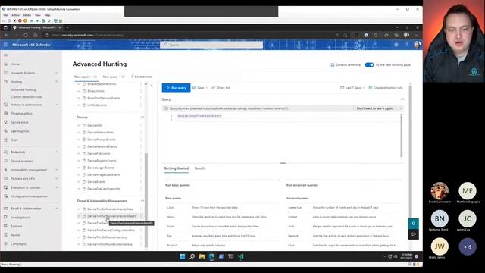The width and height of the screenshot is (485, 273).
Task: Open the Media menu of the VM Connection window
Action: [x=27, y=15]
